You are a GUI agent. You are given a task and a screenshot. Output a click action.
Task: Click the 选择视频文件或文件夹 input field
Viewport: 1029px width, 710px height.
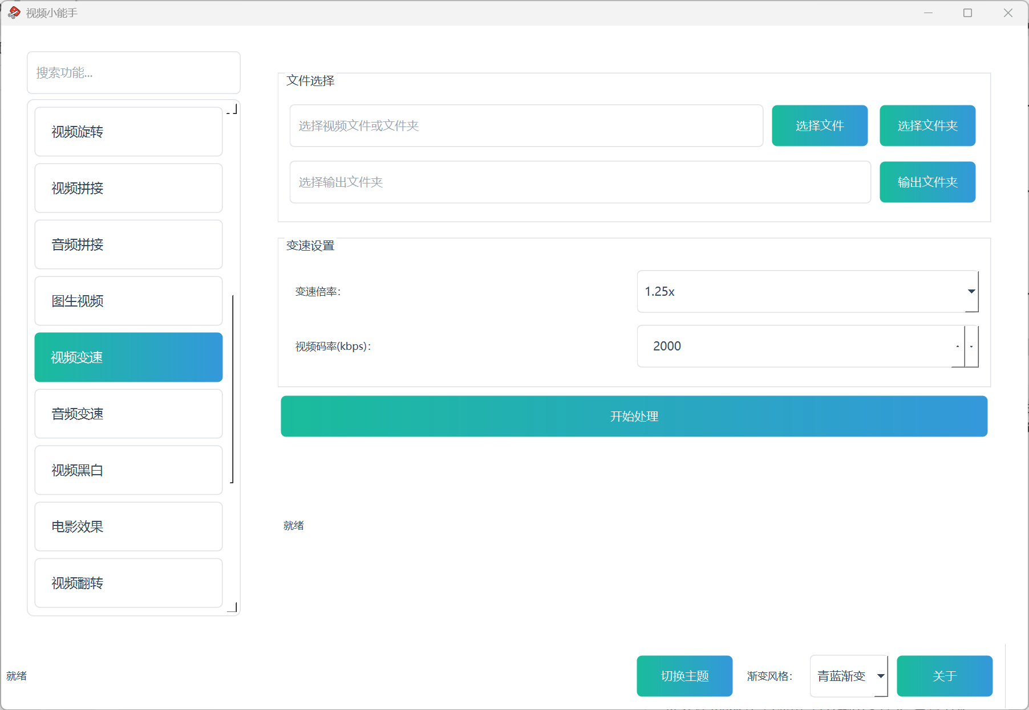[526, 125]
